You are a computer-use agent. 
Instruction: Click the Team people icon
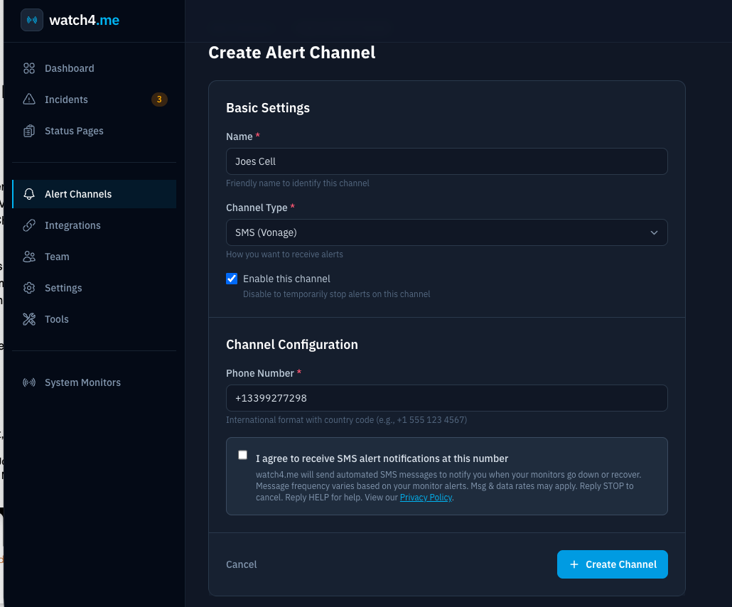pos(29,257)
